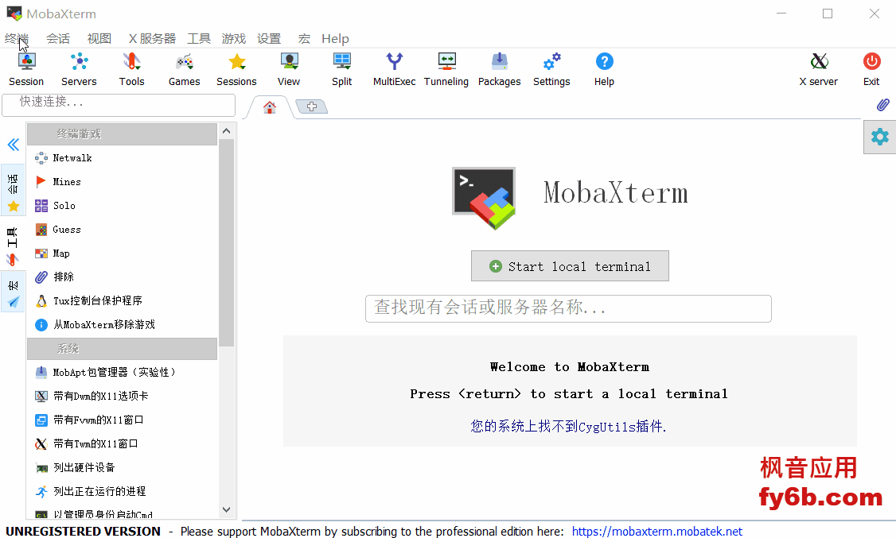
Task: Switch to the home tab
Action: pos(270,107)
